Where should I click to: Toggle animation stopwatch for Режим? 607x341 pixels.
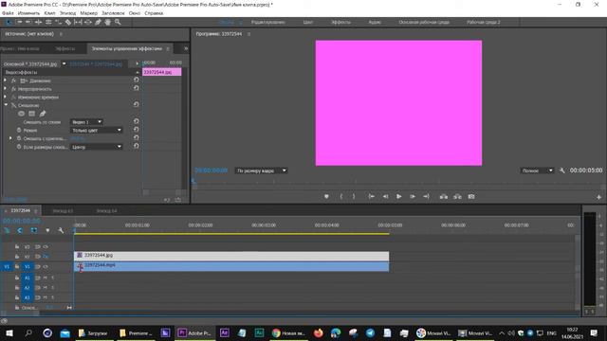[19, 131]
